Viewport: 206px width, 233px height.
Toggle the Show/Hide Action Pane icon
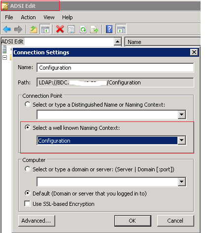(121, 30)
